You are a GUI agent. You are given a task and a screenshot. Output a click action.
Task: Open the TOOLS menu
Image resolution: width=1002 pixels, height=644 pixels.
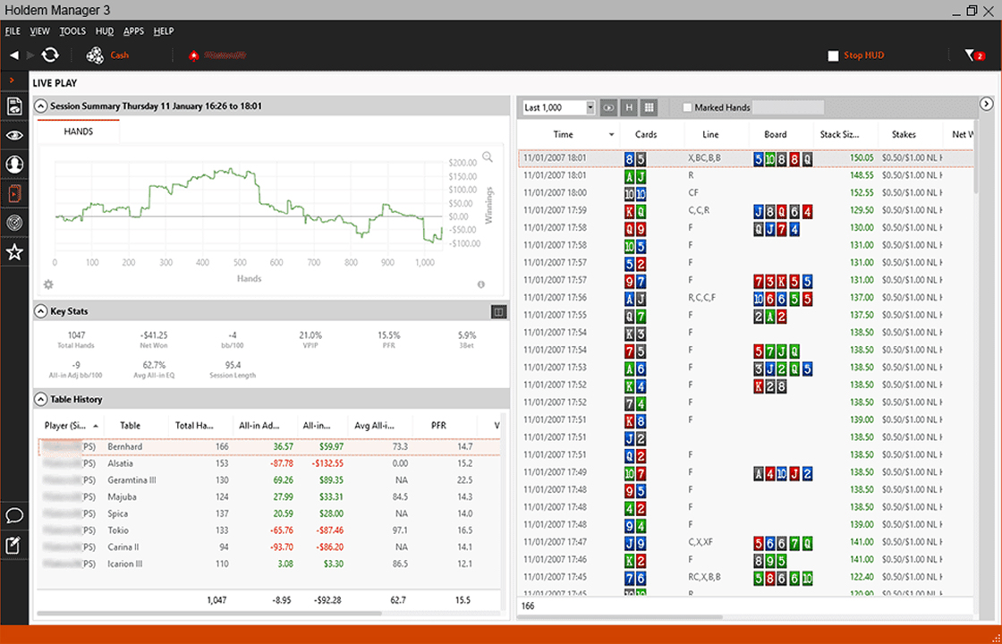pyautogui.click(x=72, y=30)
